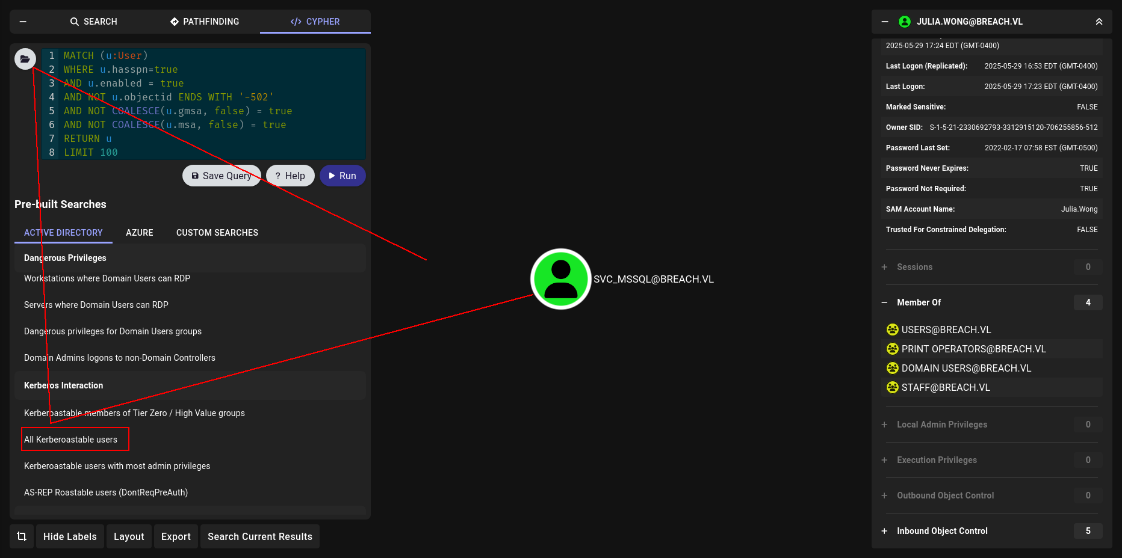
Task: Open saved queries folder icon
Action: [x=25, y=59]
